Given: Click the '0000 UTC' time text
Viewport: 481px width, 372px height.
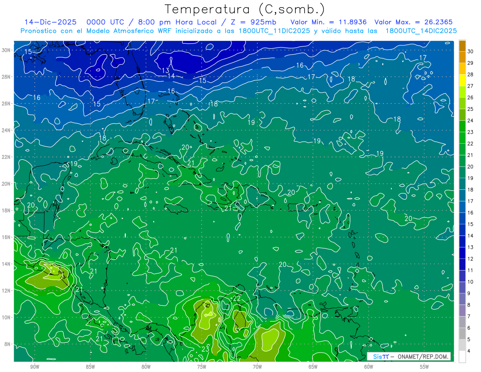Looking at the screenshot, I should (105, 22).
